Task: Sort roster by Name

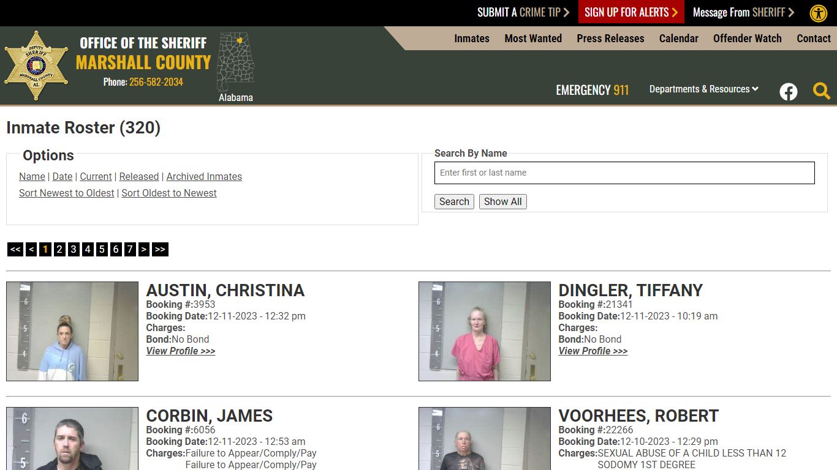Action: pos(32,176)
